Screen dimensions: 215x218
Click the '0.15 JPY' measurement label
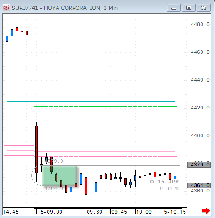point(164,182)
